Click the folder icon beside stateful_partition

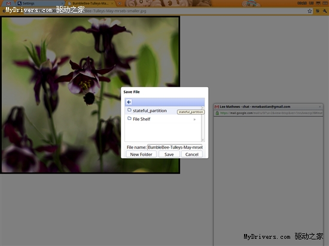tap(129, 110)
